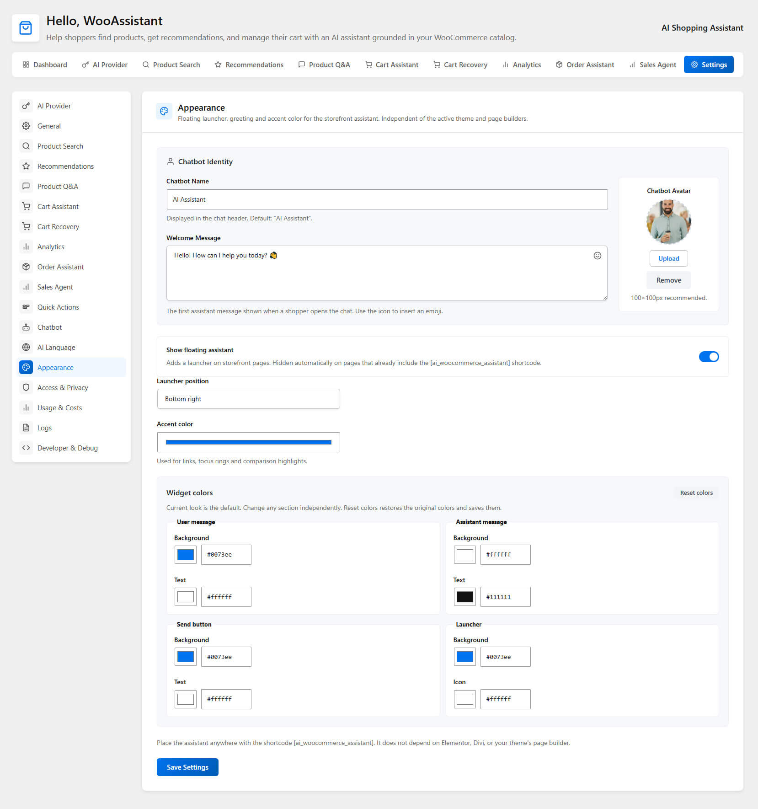
Task: Open the Dashboard tab
Action: (45, 64)
